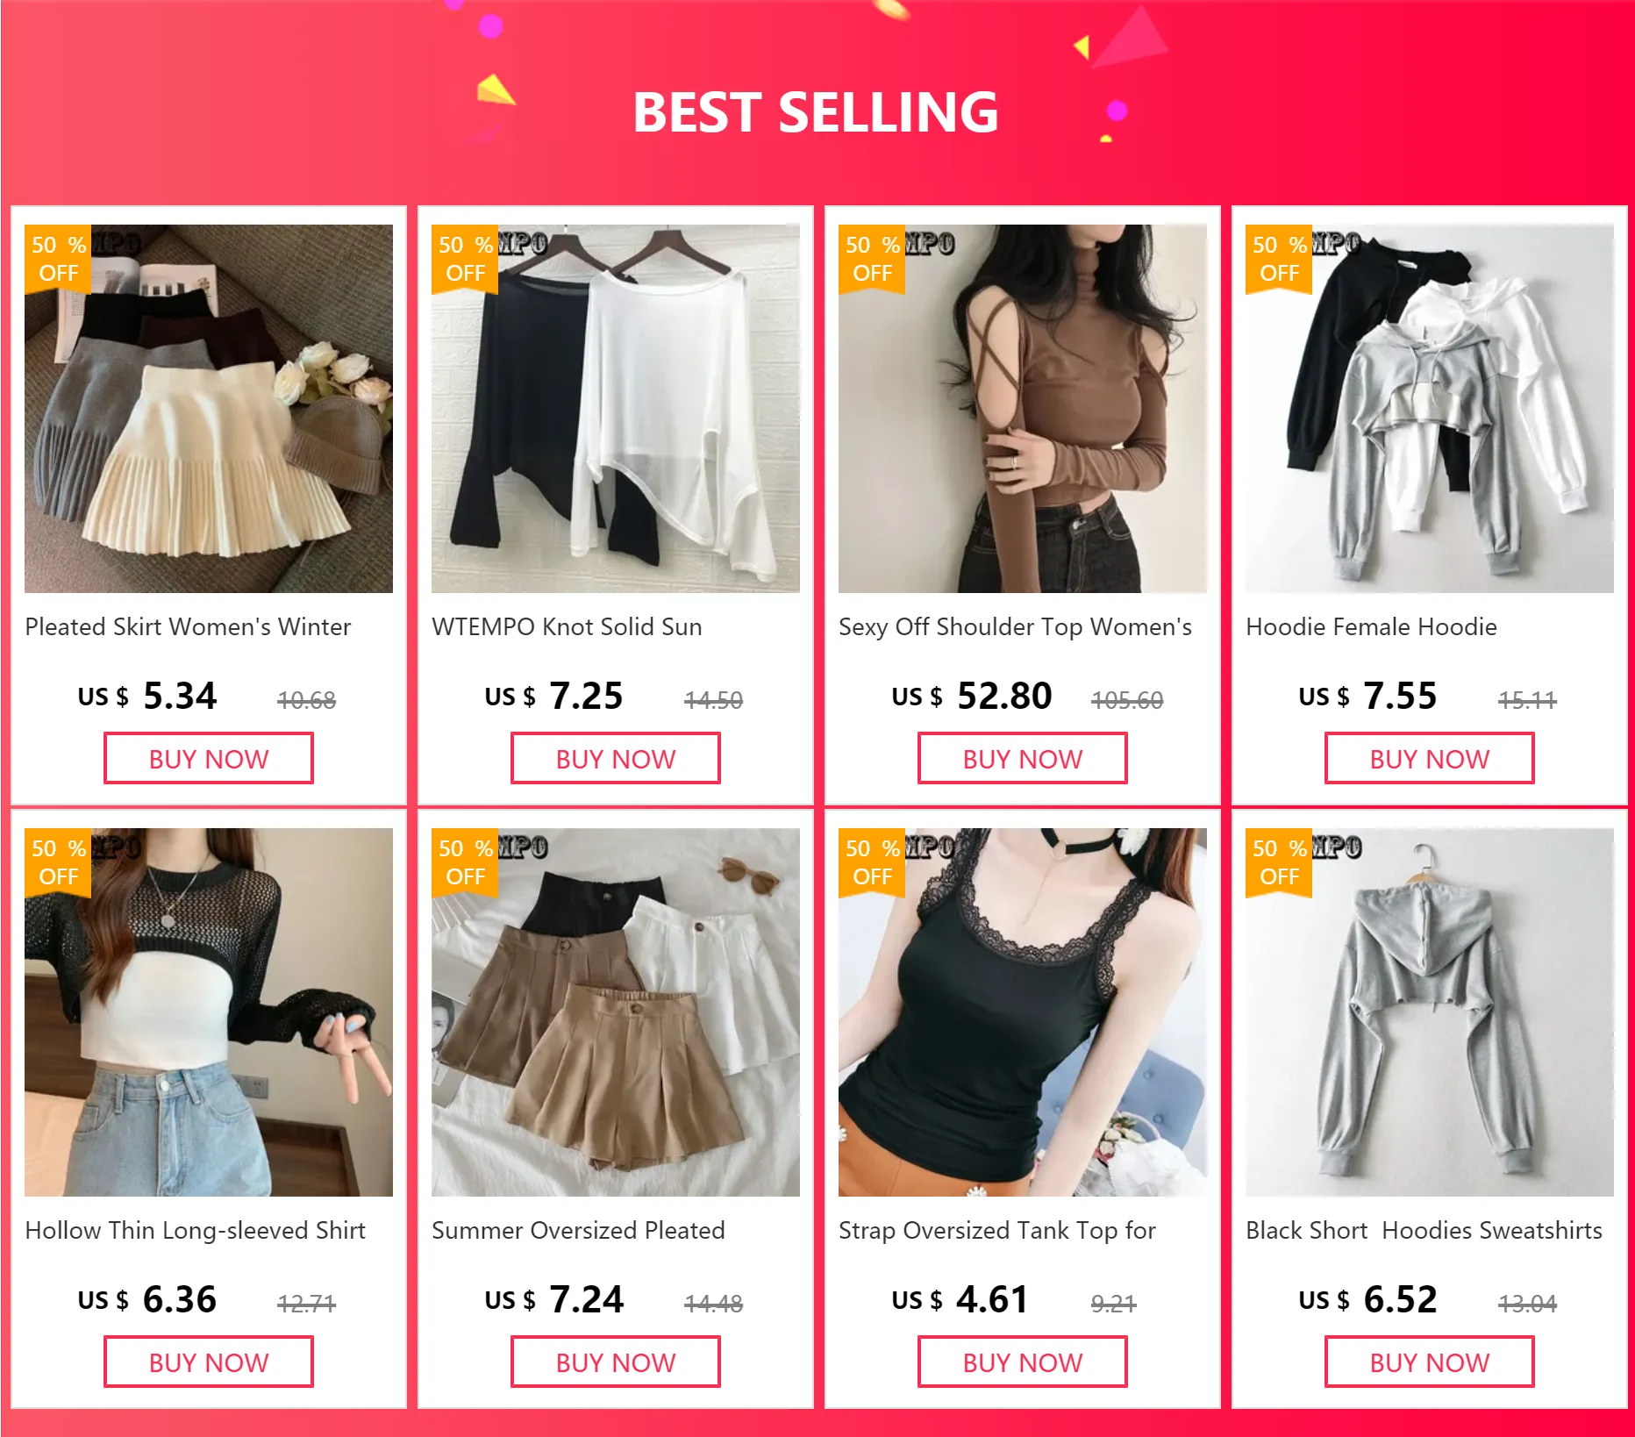
Task: Click BUY NOW for WTEMPO Knot Solid Sun
Action: click(616, 759)
